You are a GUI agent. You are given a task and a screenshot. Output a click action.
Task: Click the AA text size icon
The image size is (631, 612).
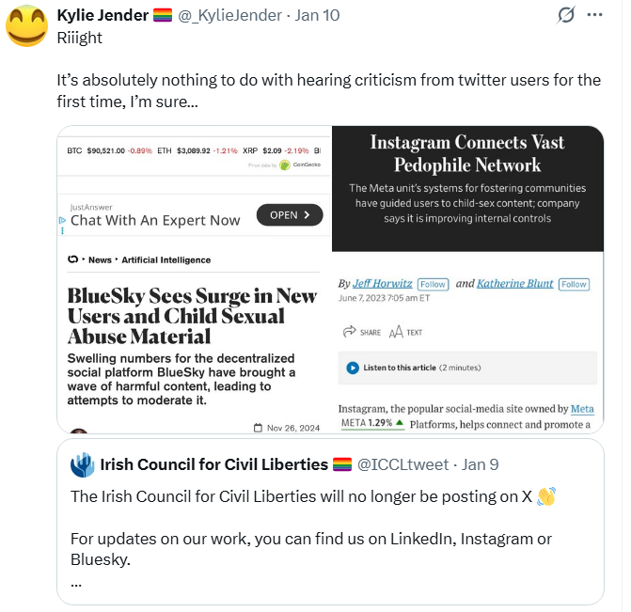pos(396,332)
